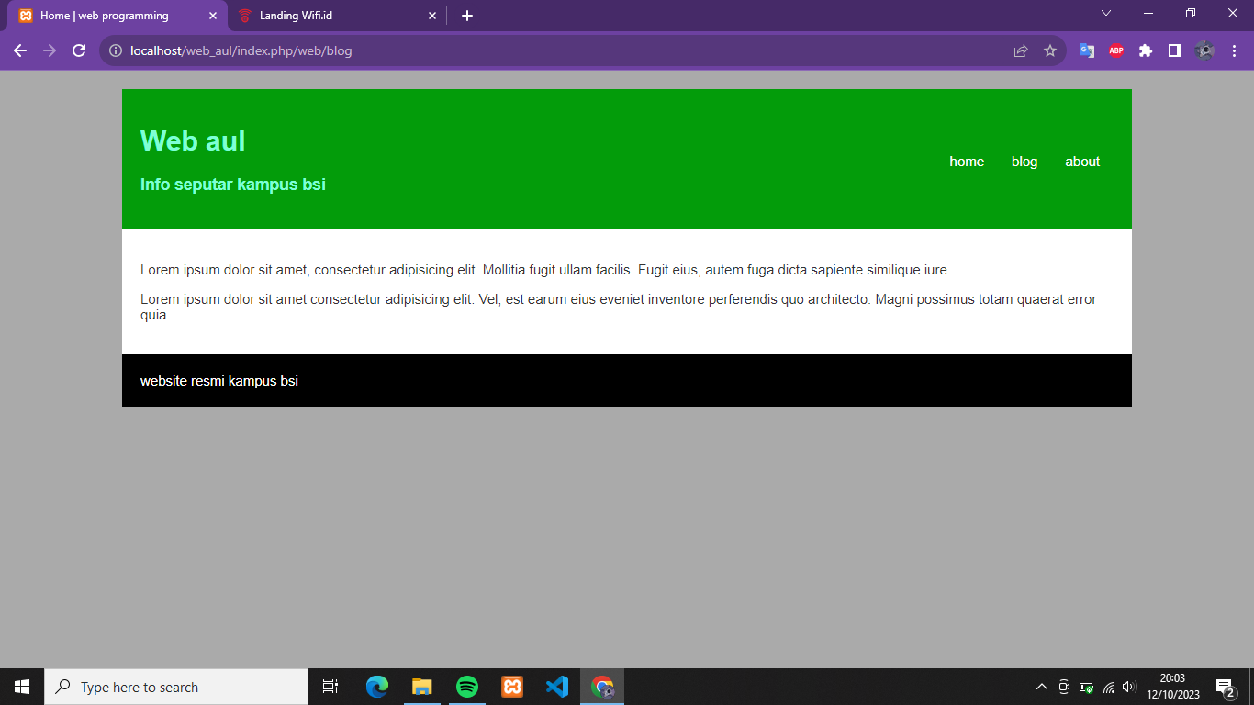Image resolution: width=1254 pixels, height=705 pixels.
Task: Switch to the Landing Wifi.id tab
Action: point(338,16)
